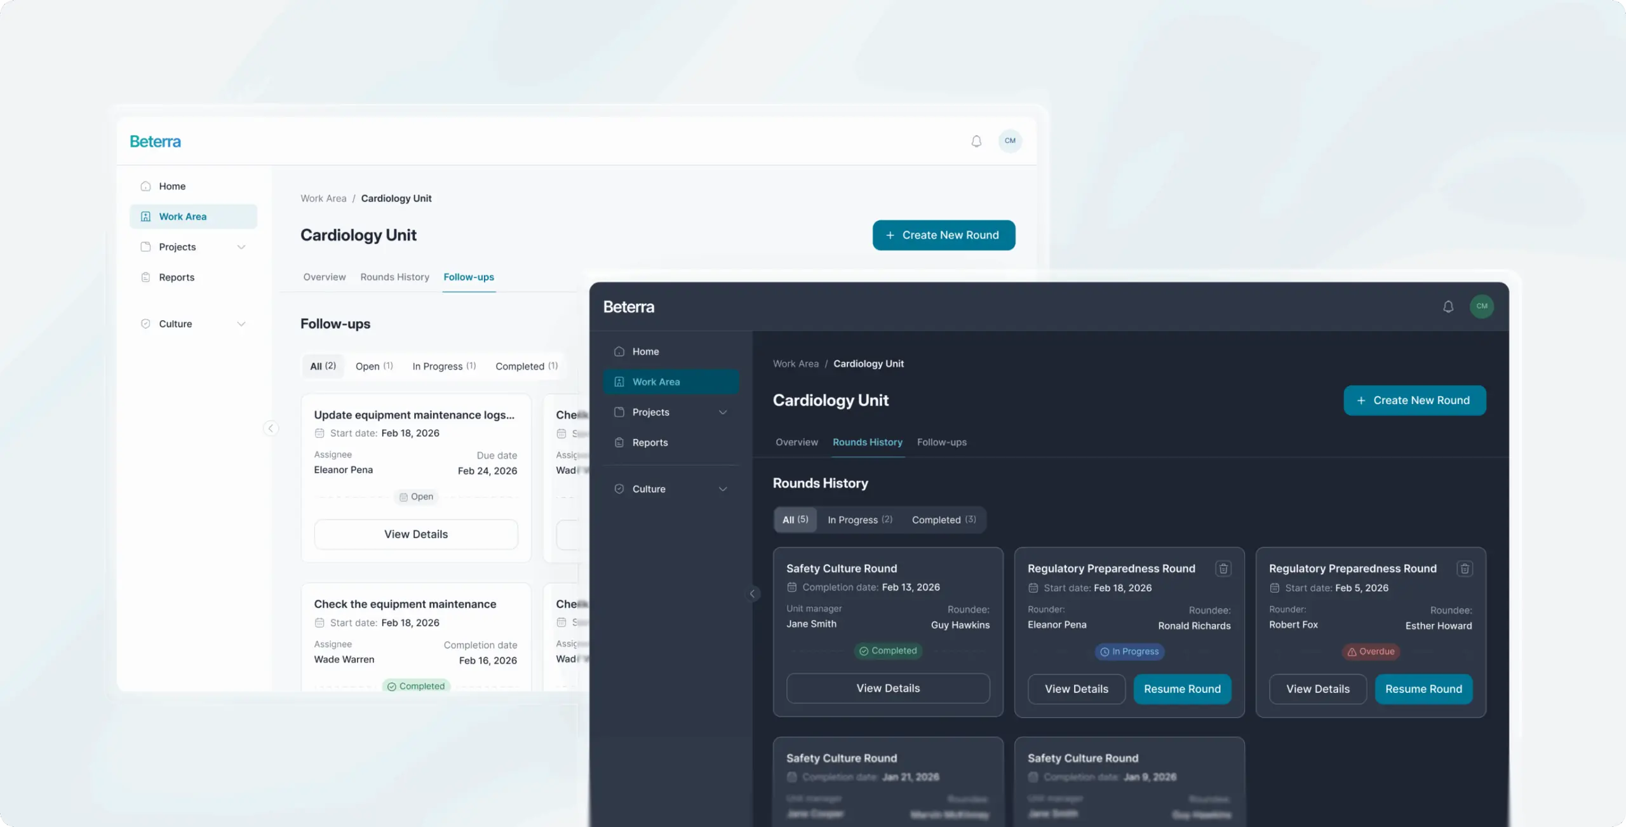
Task: Open CM avatar in the light window
Action: coord(1010,141)
